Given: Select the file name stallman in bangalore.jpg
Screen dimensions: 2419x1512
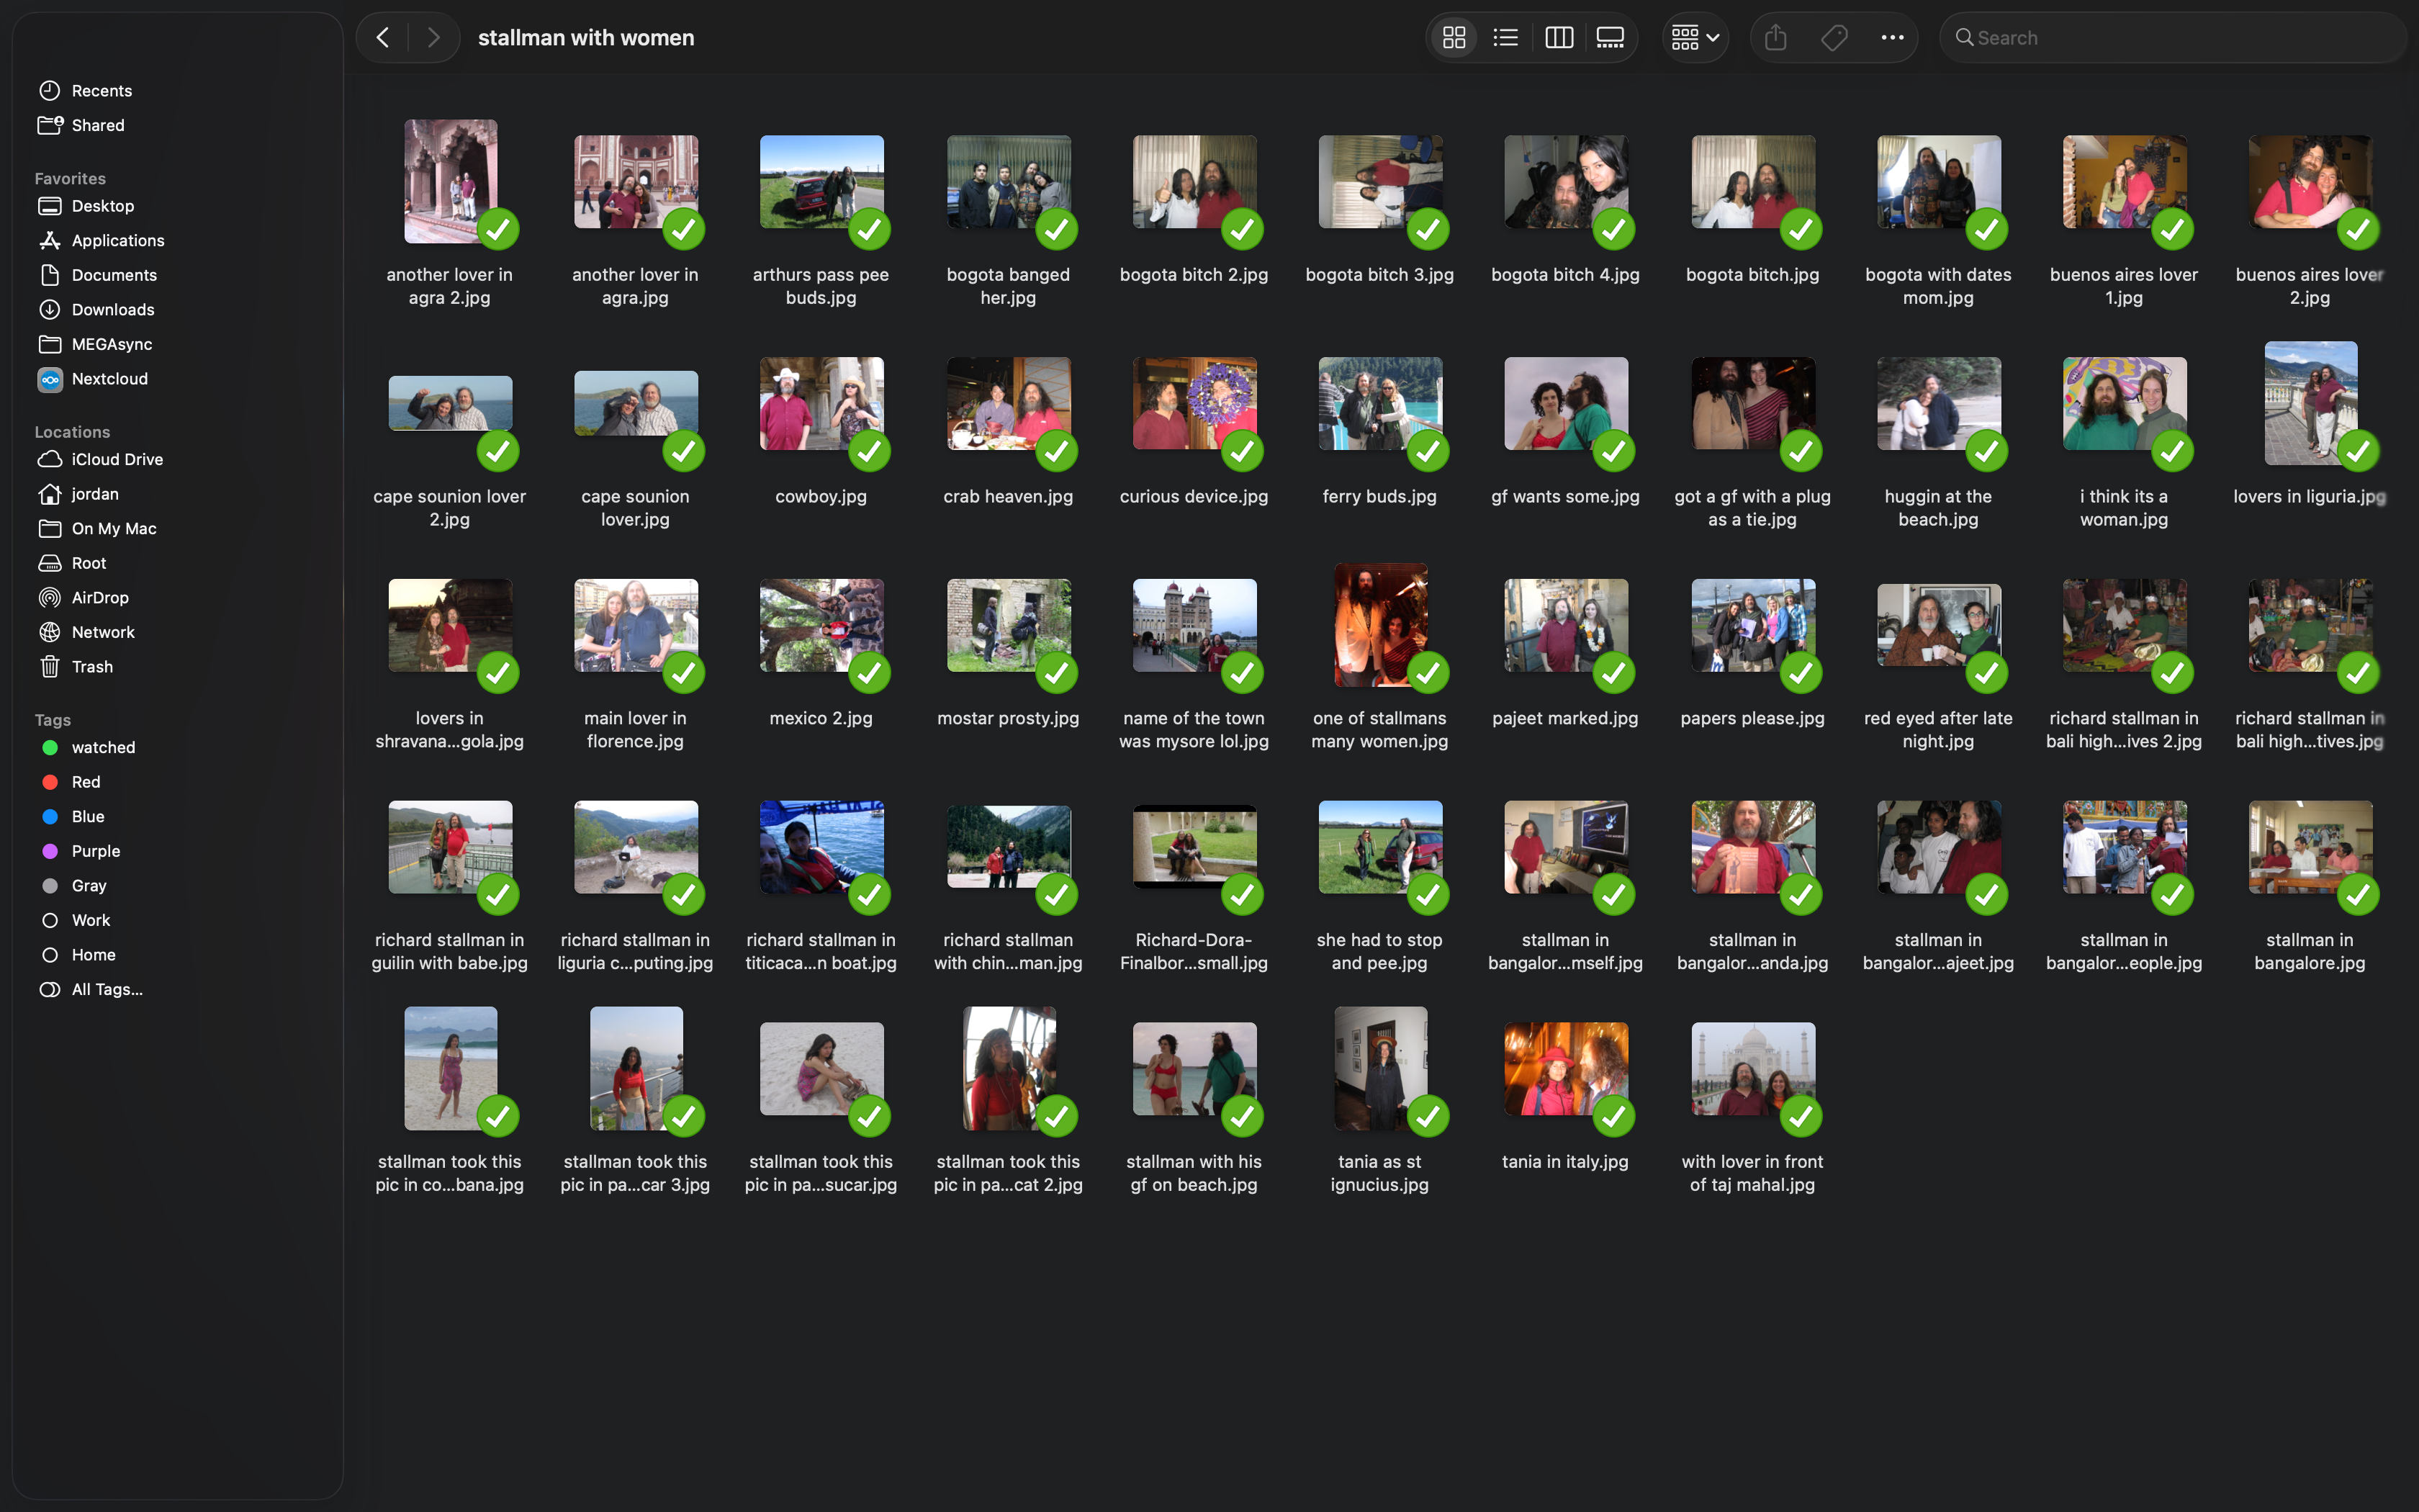Looking at the screenshot, I should coord(2309,951).
